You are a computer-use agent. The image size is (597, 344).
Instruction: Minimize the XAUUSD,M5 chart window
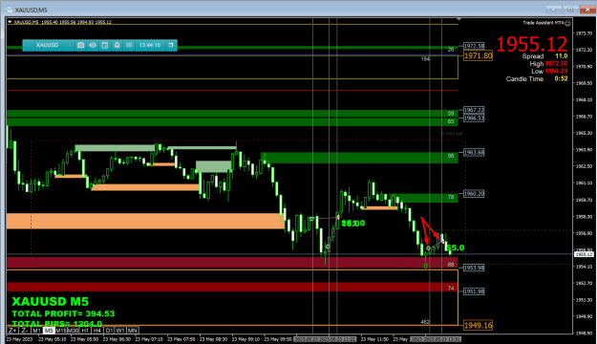pyautogui.click(x=553, y=10)
